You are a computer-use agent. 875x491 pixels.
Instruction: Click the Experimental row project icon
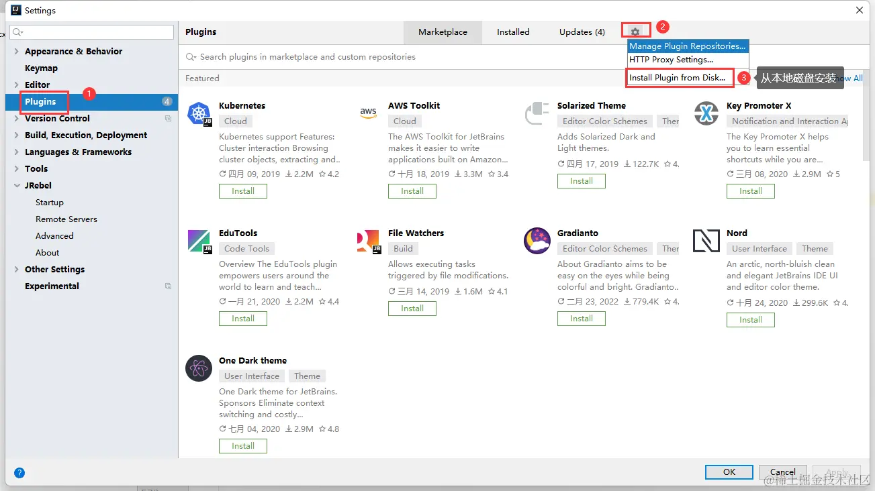click(168, 286)
